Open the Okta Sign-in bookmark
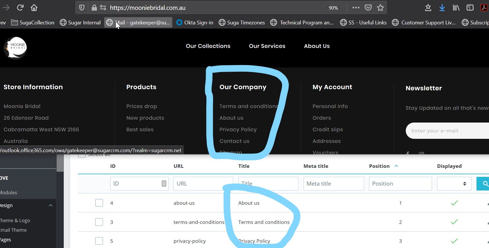This screenshot has width=489, height=248. point(195,22)
